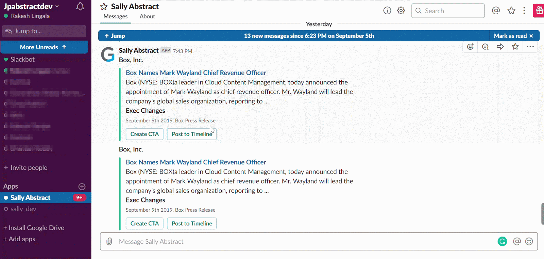Open the what's new gift icon
Viewport: 544px width, 259px height.
click(539, 11)
